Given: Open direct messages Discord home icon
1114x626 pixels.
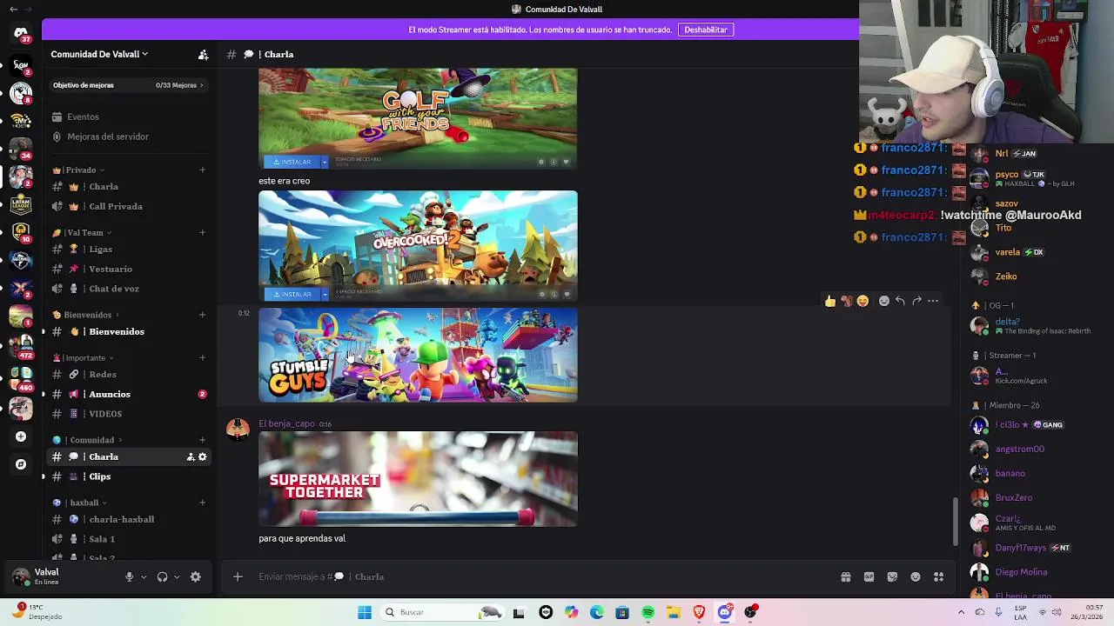Looking at the screenshot, I should click(21, 33).
